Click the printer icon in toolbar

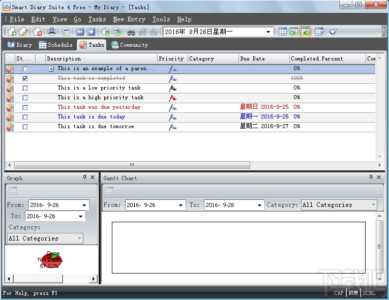coord(52,32)
